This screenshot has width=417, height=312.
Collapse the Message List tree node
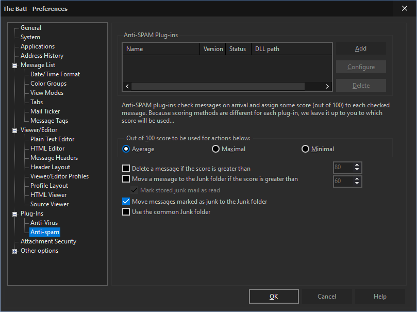pyautogui.click(x=15, y=65)
